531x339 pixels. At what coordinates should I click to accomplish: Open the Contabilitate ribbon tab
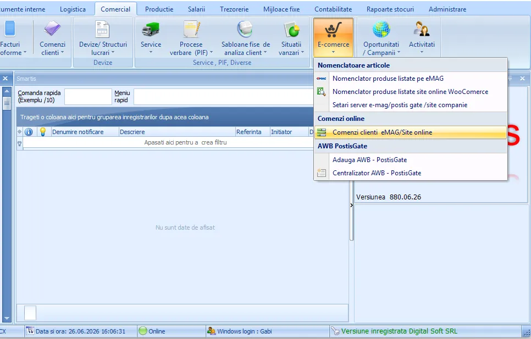point(333,9)
